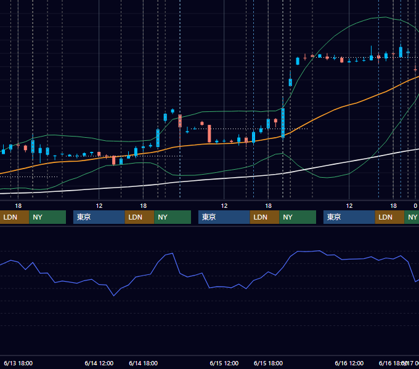Click the "6/15 18:00" date label
Image resolution: width=419 pixels, height=369 pixels.
268,363
